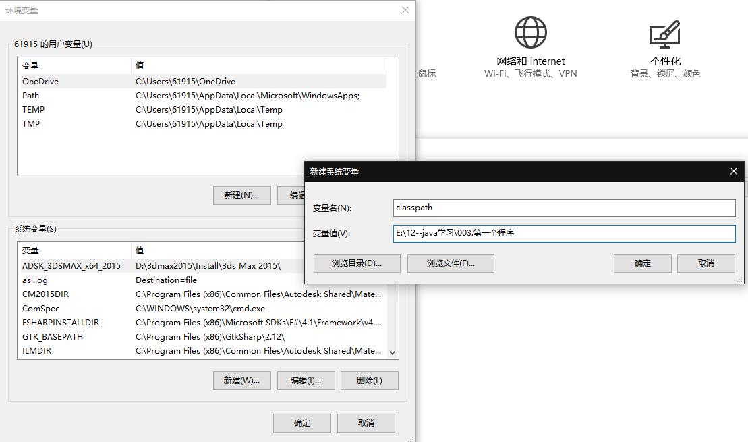Open 个性化 settings label
This screenshot has height=442, width=748.
665,61
